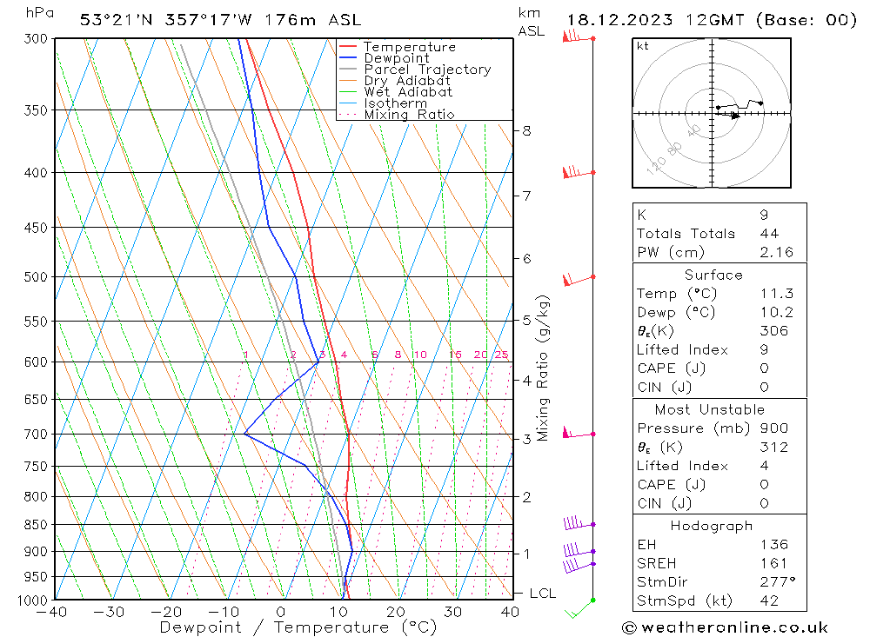Click the black storm motion arrow in hodograph
Image resolution: width=870 pixels, height=637 pixels.
click(728, 115)
